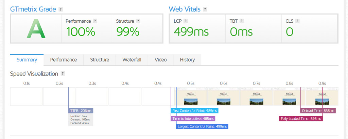Click the 0.5s filmstrip screenshot
The width and height of the screenshot is (348, 139).
(x=190, y=96)
